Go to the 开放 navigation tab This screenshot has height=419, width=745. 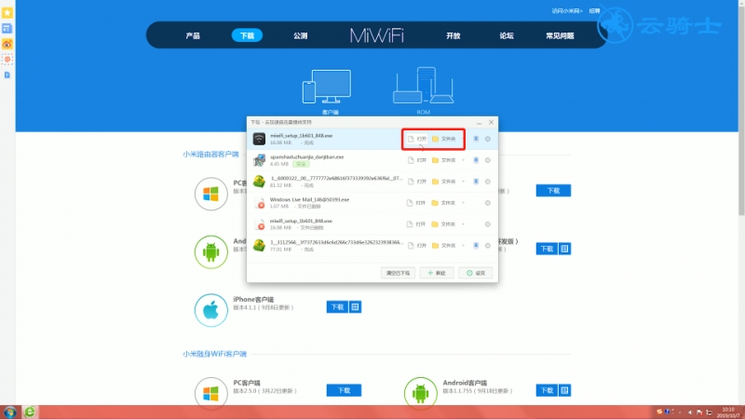454,35
